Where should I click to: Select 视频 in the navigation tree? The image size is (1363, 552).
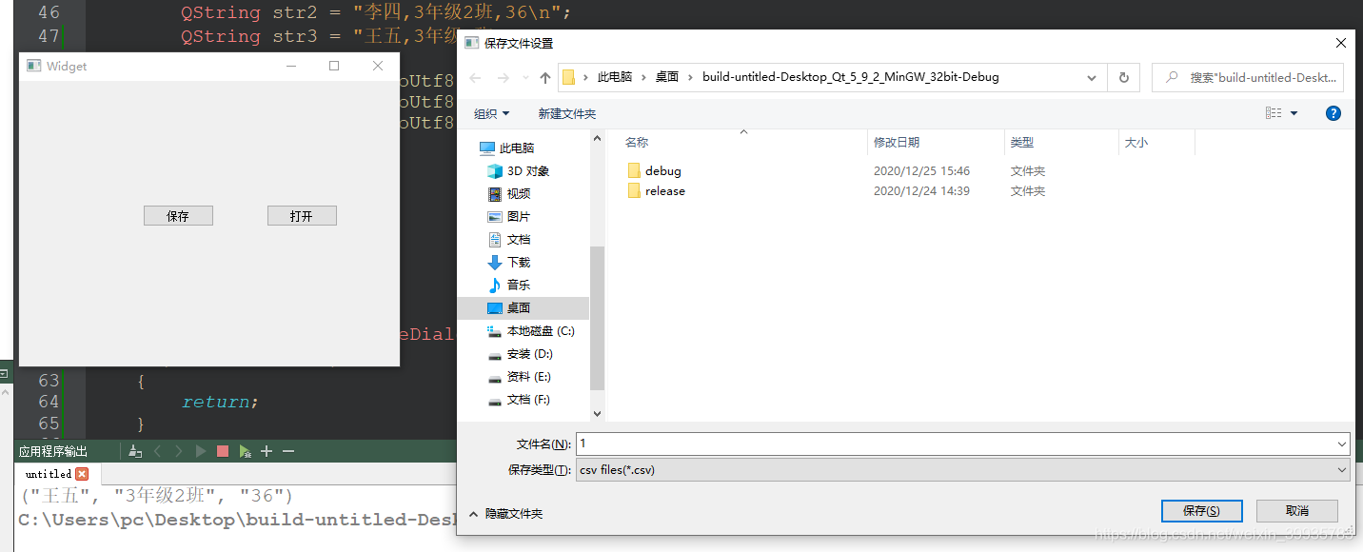coord(509,194)
